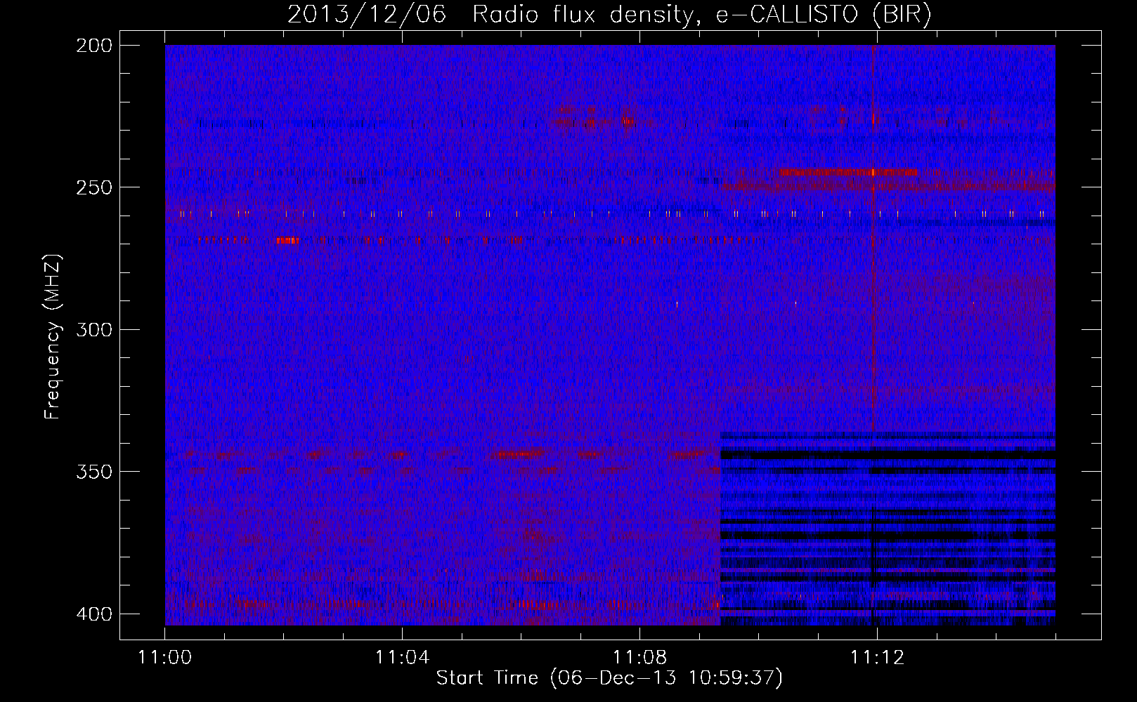
Task: Click the plot title "2013/12/06 Radio flux density, e-CALLISTO (BIR)"
Action: point(609,15)
